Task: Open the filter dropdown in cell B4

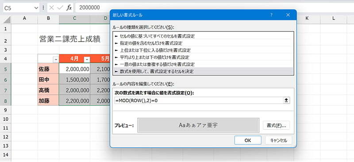Action: click(x=56, y=60)
